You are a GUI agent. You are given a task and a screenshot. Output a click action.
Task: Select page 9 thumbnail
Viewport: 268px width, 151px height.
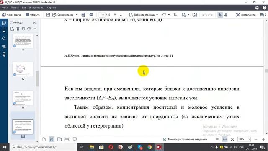pyautogui.click(x=23, y=41)
